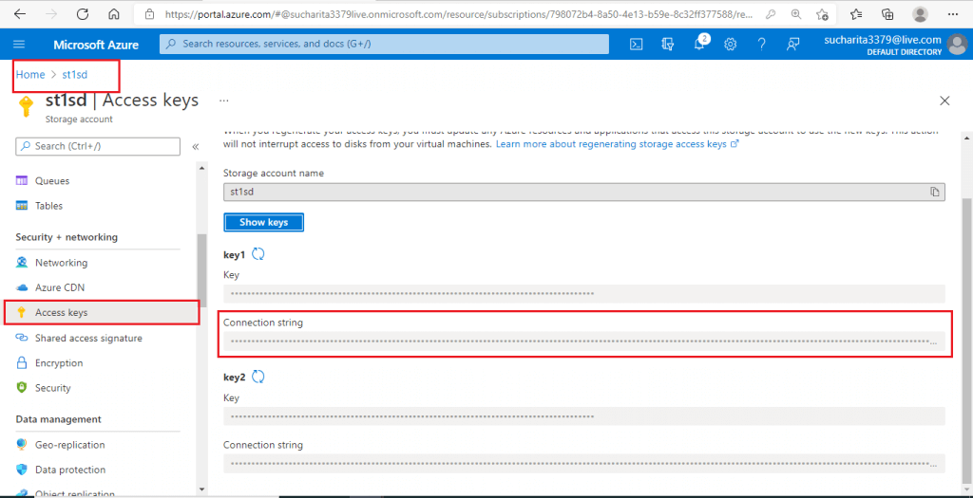Select Access keys in the left menu
This screenshot has height=498, width=973.
point(101,312)
